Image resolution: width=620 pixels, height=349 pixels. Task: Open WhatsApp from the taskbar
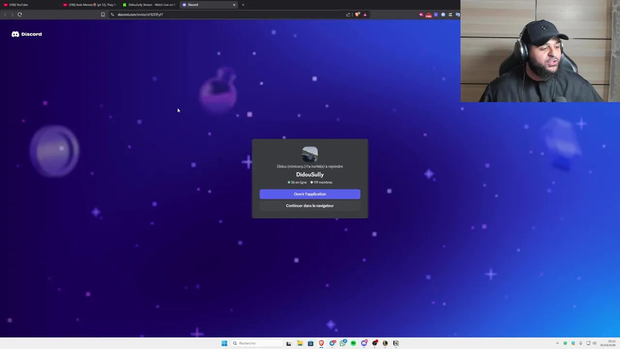[x=343, y=343]
